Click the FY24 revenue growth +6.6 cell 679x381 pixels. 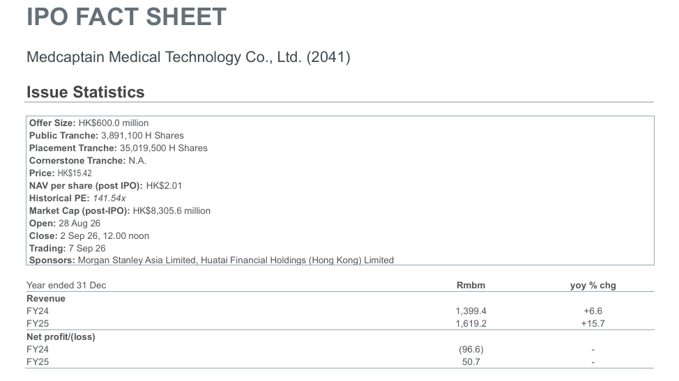tap(593, 311)
